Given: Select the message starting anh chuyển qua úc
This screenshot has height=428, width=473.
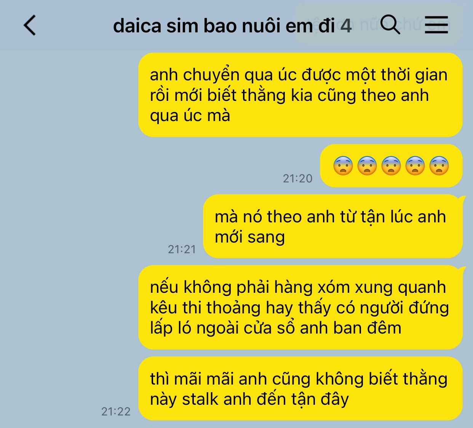Looking at the screenshot, I should 300,95.
